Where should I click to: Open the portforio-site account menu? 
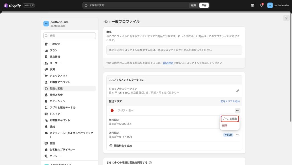[278, 5]
